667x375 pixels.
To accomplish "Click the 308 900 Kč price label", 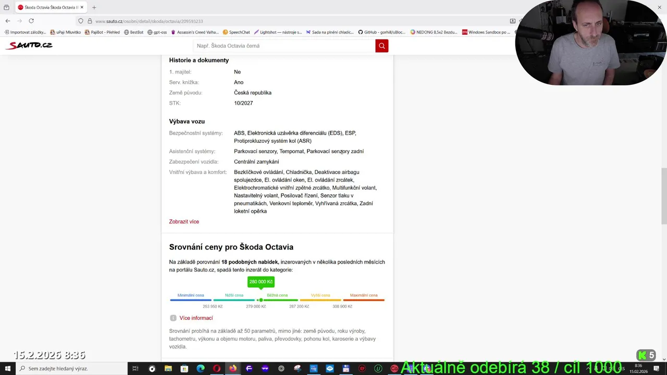I will pos(342,306).
